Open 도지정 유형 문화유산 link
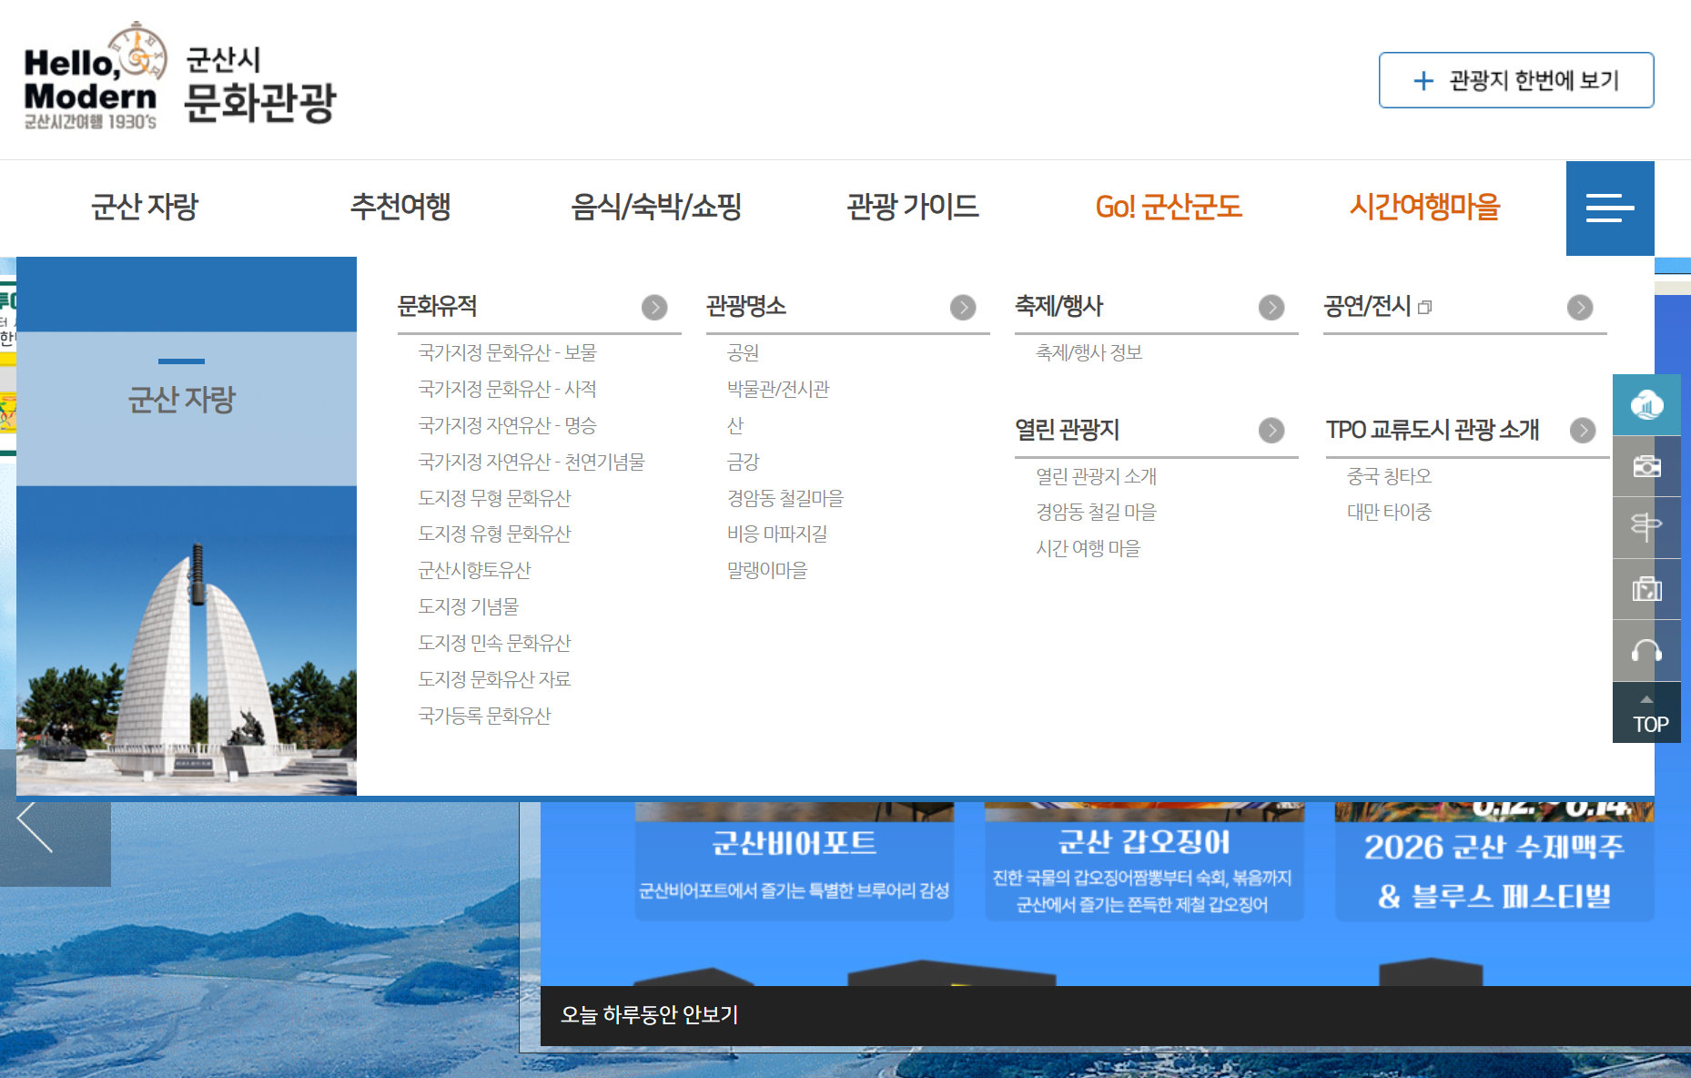 point(494,534)
